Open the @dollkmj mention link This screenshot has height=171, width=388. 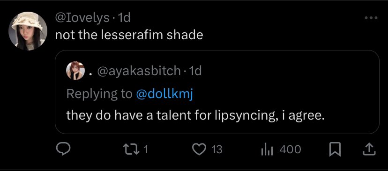[x=164, y=94]
